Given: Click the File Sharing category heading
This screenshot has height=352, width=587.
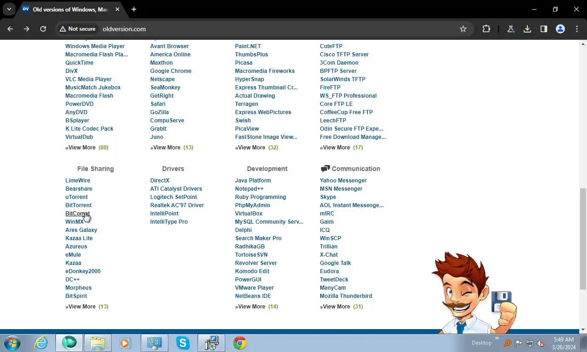Looking at the screenshot, I should (95, 169).
